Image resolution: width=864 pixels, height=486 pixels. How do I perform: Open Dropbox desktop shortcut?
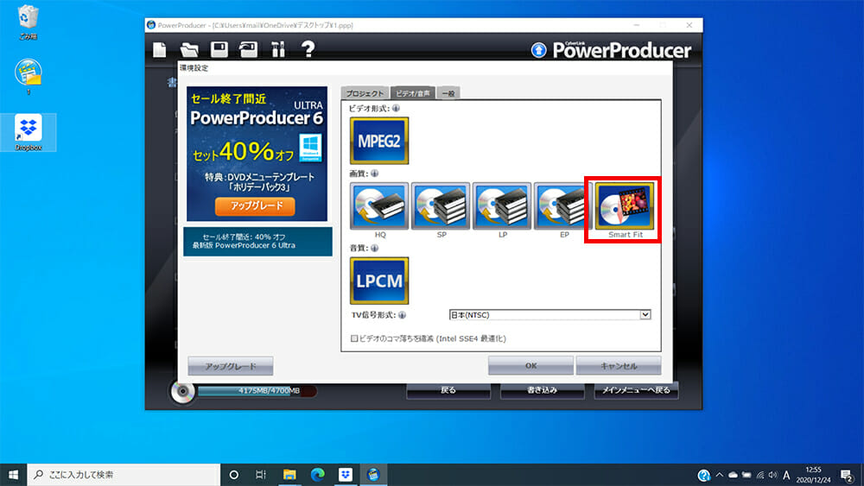[29, 132]
